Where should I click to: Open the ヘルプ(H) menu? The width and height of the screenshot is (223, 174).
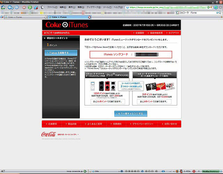pos(118,7)
